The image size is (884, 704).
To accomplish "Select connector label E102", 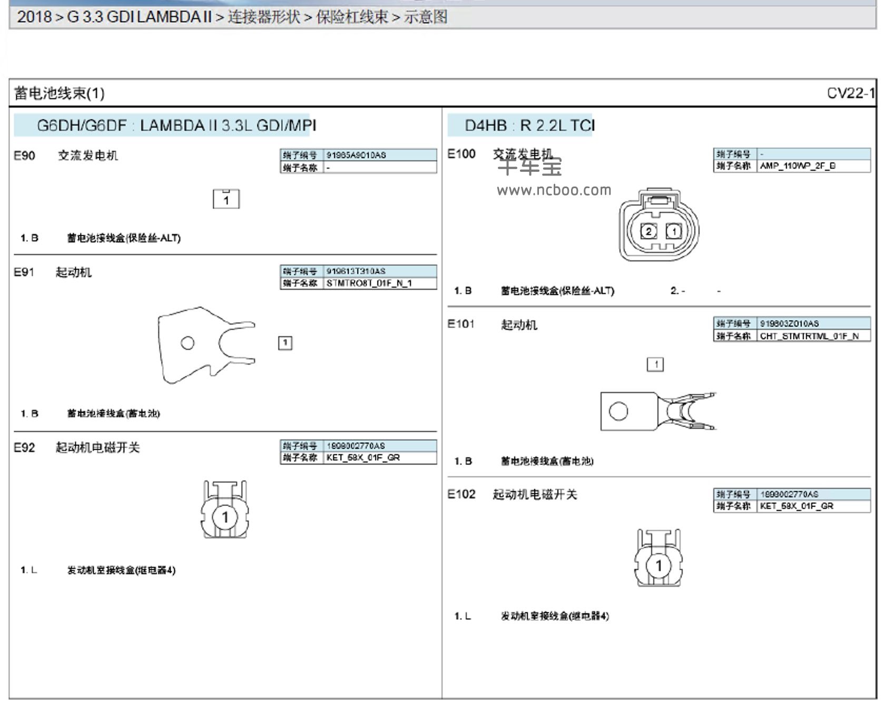I will 461,494.
